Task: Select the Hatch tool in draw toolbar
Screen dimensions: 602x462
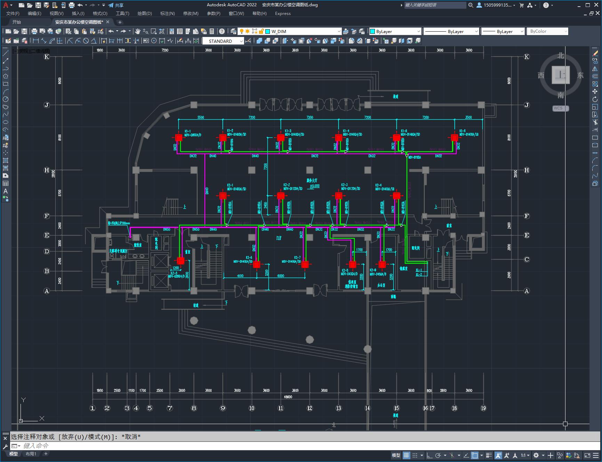Action: point(6,160)
